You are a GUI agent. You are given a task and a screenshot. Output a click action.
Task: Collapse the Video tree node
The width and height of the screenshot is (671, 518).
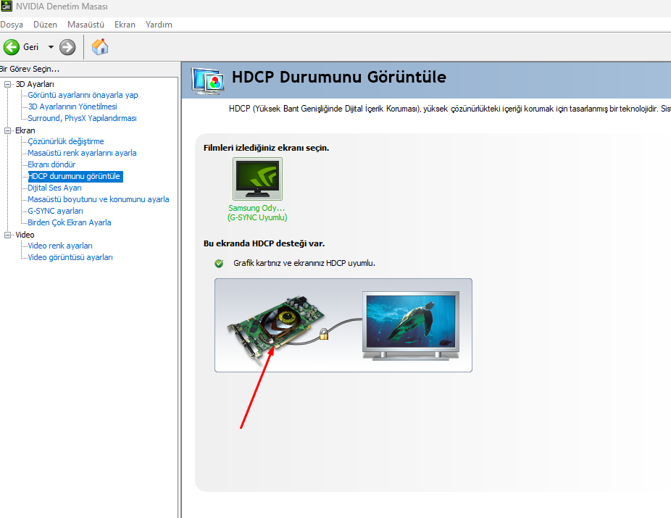point(7,235)
